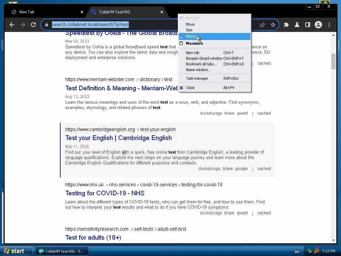Open Testing for COVID-19 NHS link
Image resolution: width=341 pixels, height=256 pixels.
(105, 193)
